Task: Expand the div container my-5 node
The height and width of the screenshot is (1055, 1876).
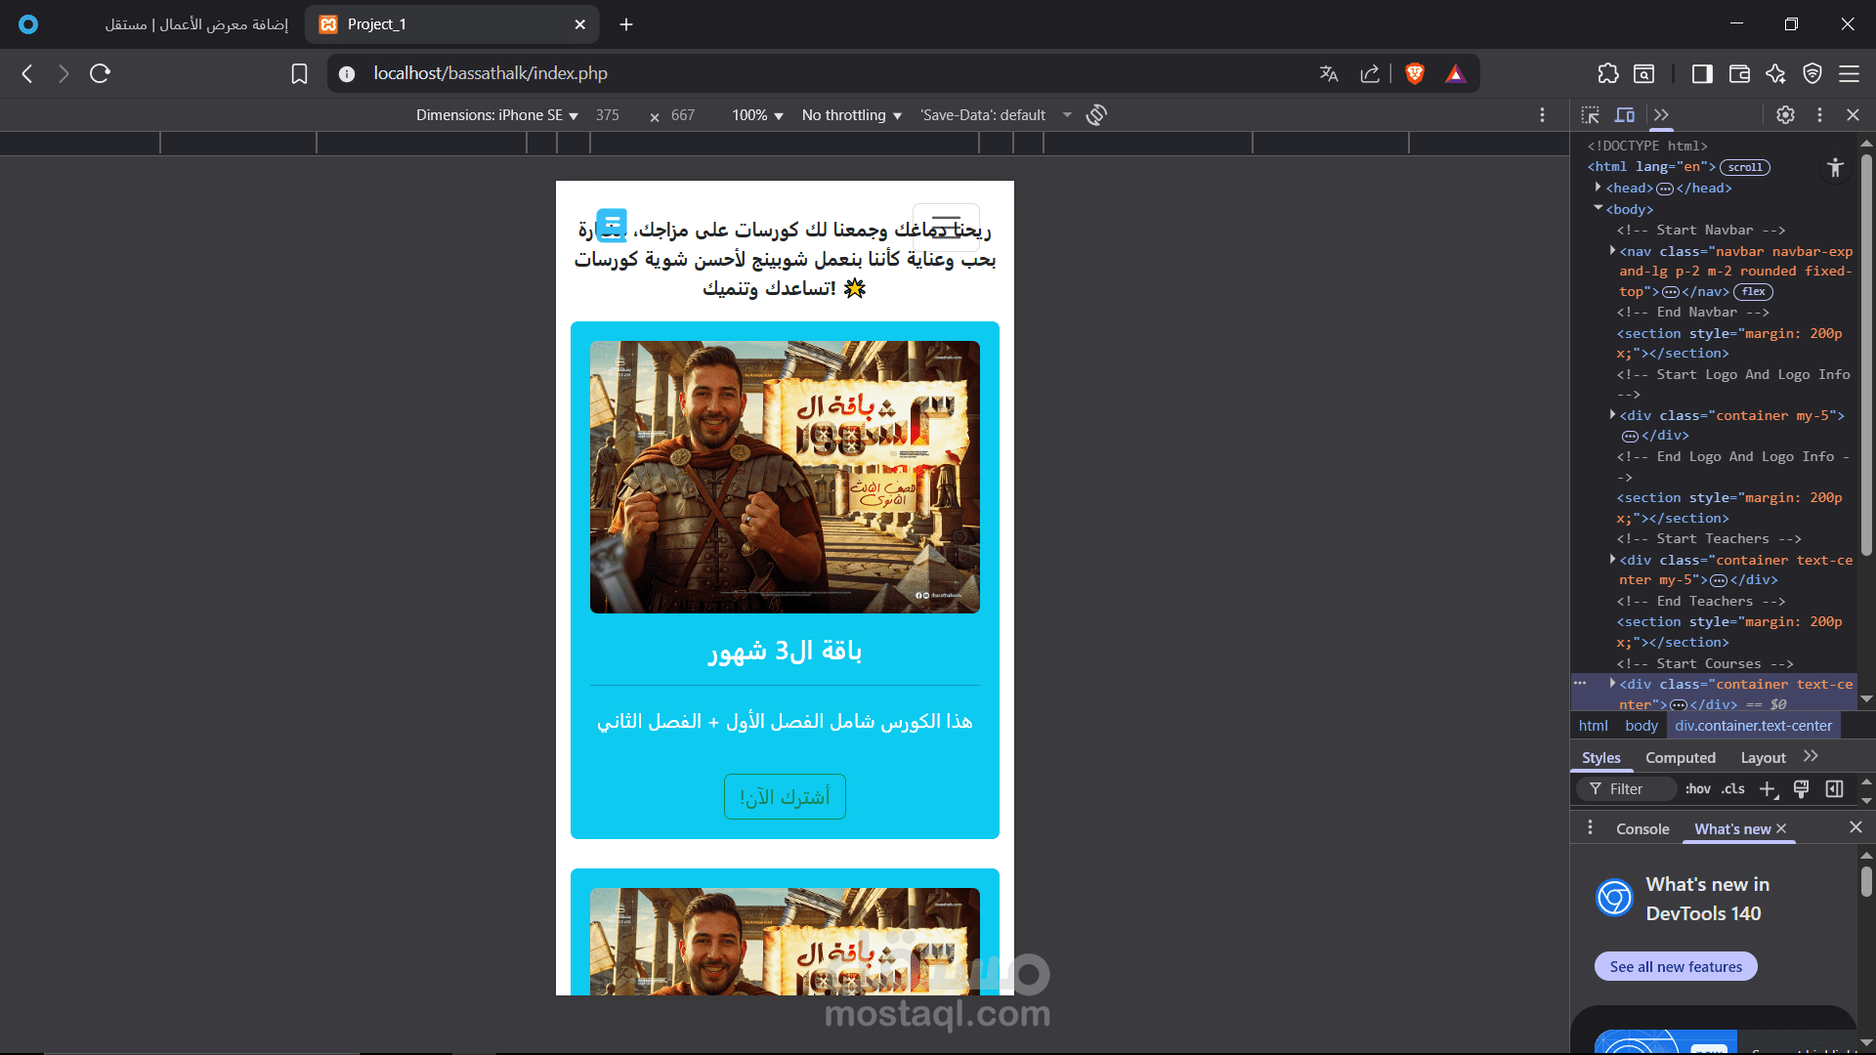Action: tap(1612, 415)
